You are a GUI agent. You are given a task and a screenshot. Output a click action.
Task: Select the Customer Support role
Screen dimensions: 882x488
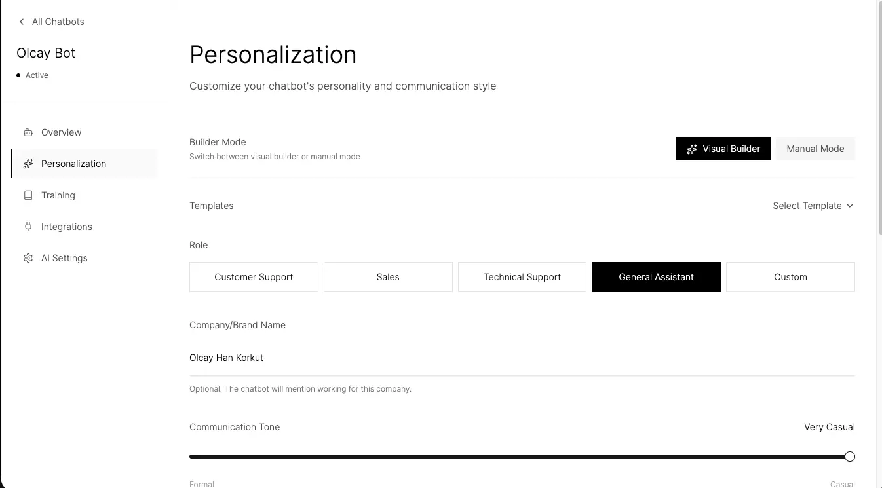tap(254, 277)
